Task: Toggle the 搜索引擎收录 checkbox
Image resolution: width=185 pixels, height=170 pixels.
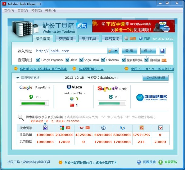Action: (x=124, y=60)
